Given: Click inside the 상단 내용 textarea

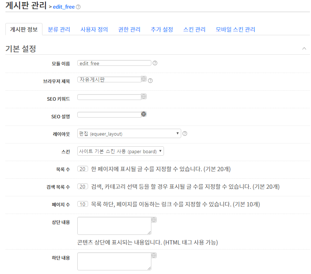Looking at the screenshot, I should [114, 226].
